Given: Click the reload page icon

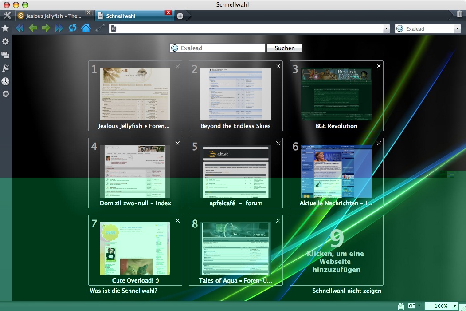Looking at the screenshot, I should coord(72,28).
